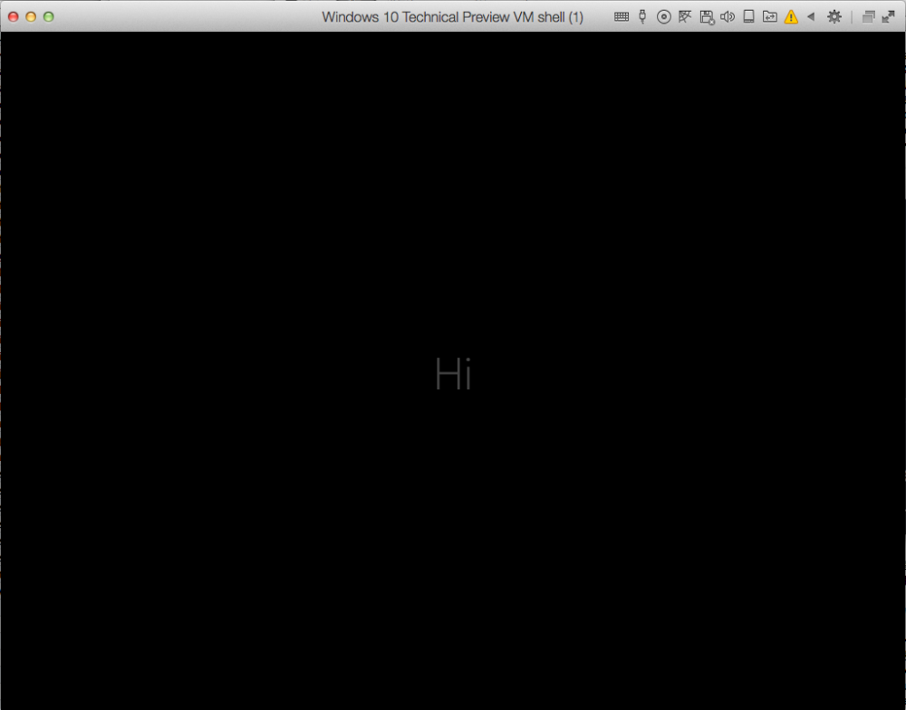Enter Coherence mode with stacked-windows icon
Viewport: 906px width, 710px height.
pyautogui.click(x=868, y=16)
